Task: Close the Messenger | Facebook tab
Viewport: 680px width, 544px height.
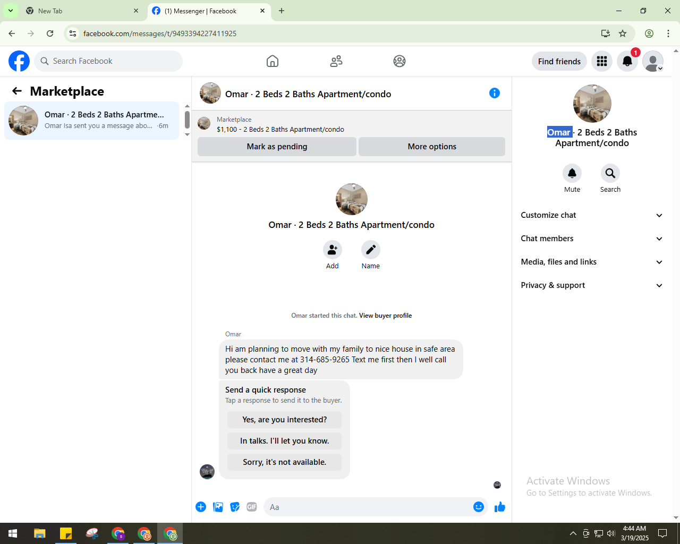Action: pos(262,11)
